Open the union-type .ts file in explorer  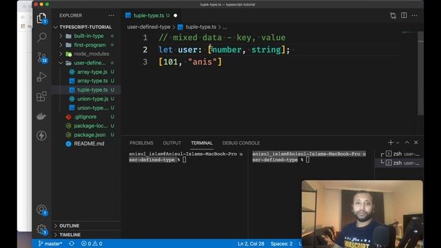pos(93,107)
